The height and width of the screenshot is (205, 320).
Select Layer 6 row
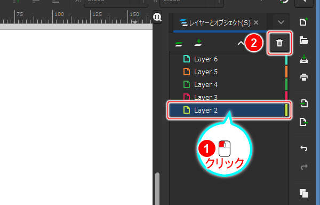[x=229, y=59]
